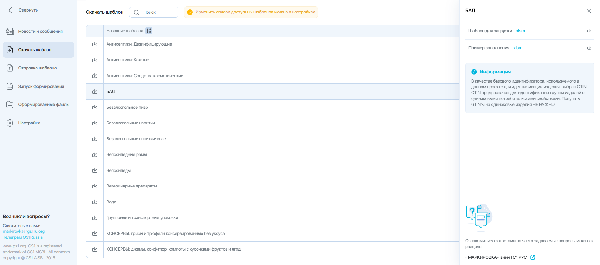
Task: Open Новости и сообщения section
Action: pyautogui.click(x=38, y=32)
